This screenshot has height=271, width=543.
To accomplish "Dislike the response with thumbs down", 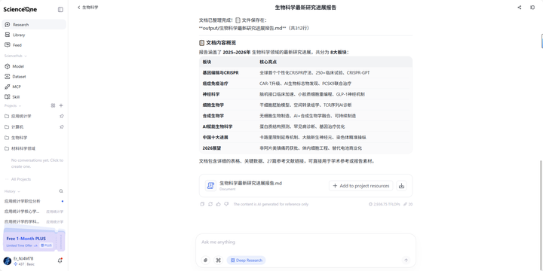I will 226,204.
